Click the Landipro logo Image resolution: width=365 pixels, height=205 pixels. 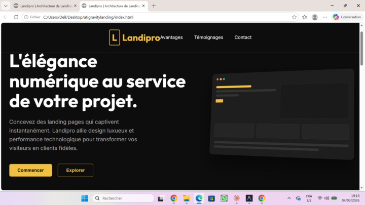[x=134, y=37]
